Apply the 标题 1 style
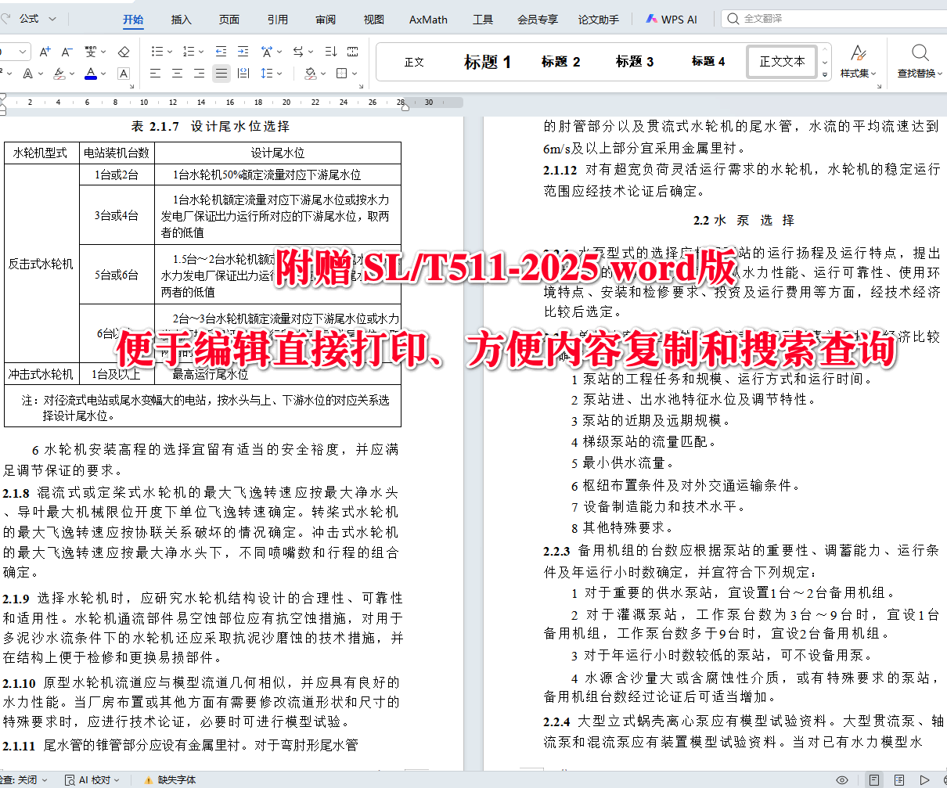This screenshot has width=947, height=788. pyautogui.click(x=488, y=62)
